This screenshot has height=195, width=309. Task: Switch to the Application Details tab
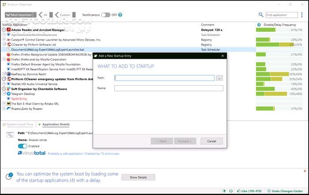56,124
